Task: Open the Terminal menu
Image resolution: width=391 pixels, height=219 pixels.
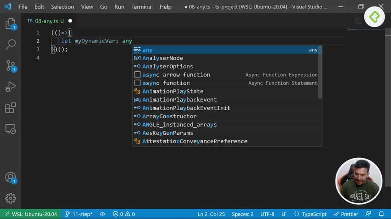Action: click(142, 6)
